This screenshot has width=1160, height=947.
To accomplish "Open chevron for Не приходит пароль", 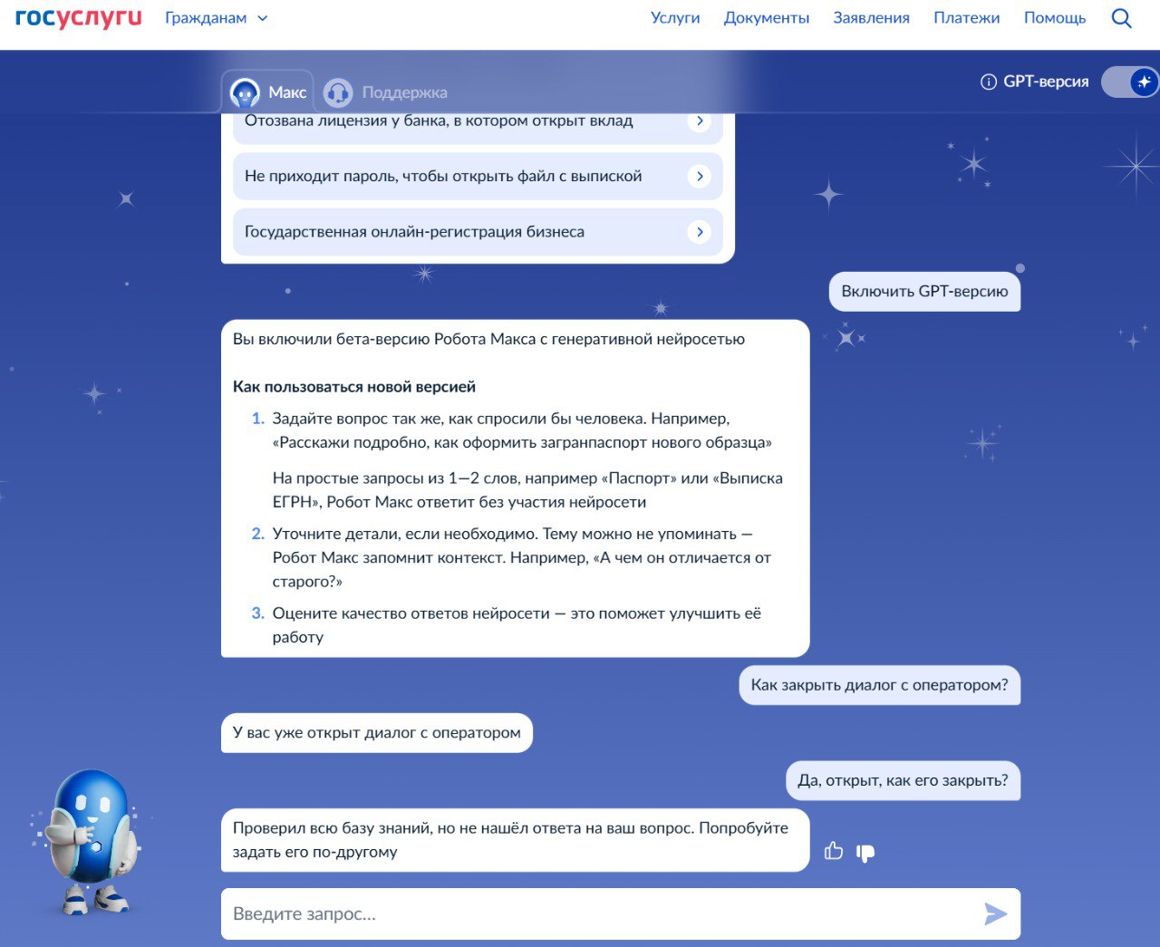I will click(699, 176).
